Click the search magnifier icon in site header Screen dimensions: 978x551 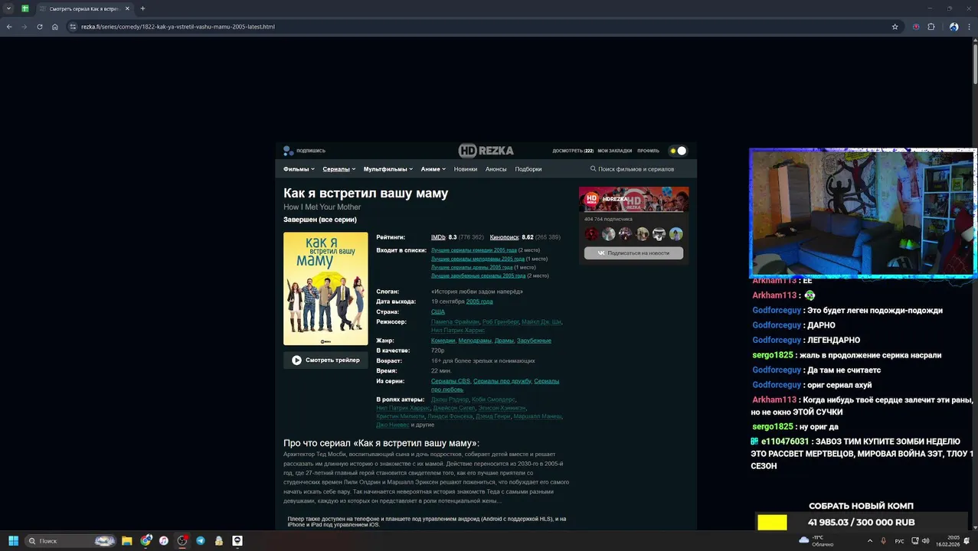593,169
